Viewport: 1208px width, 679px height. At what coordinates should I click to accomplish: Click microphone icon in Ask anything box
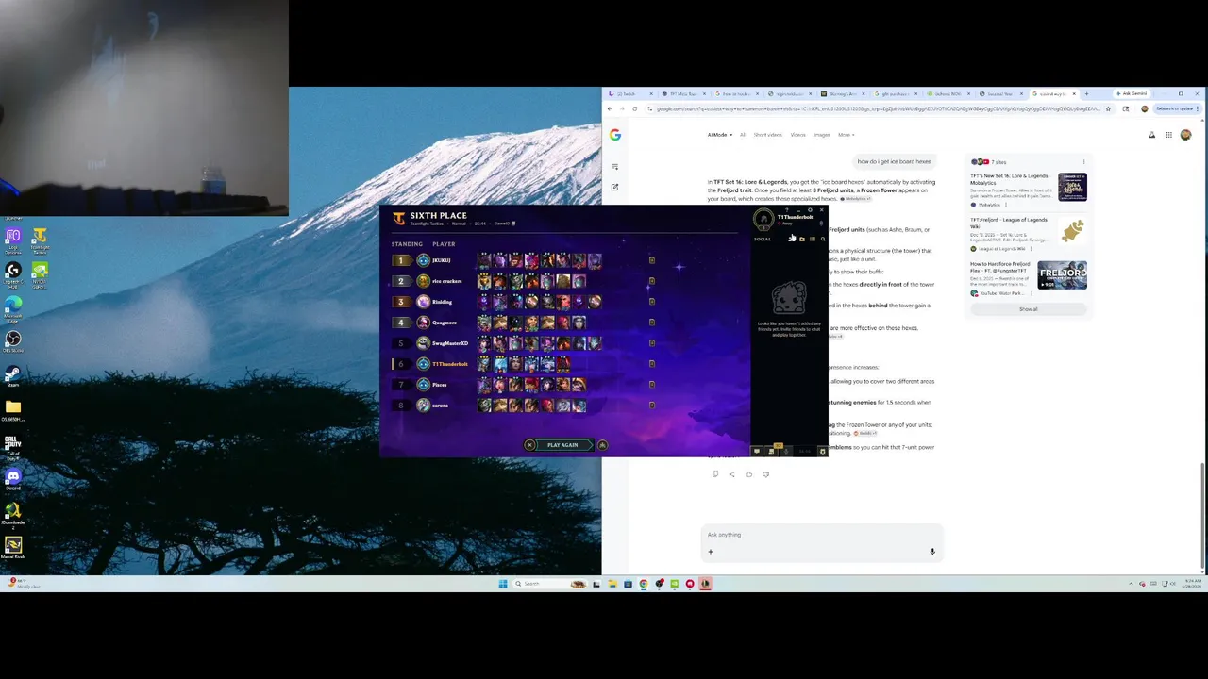coord(932,552)
